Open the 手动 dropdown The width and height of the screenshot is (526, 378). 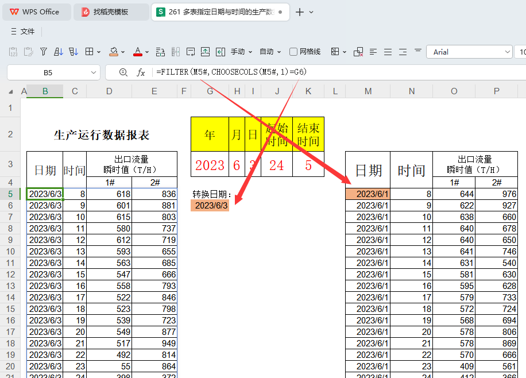[x=241, y=52]
